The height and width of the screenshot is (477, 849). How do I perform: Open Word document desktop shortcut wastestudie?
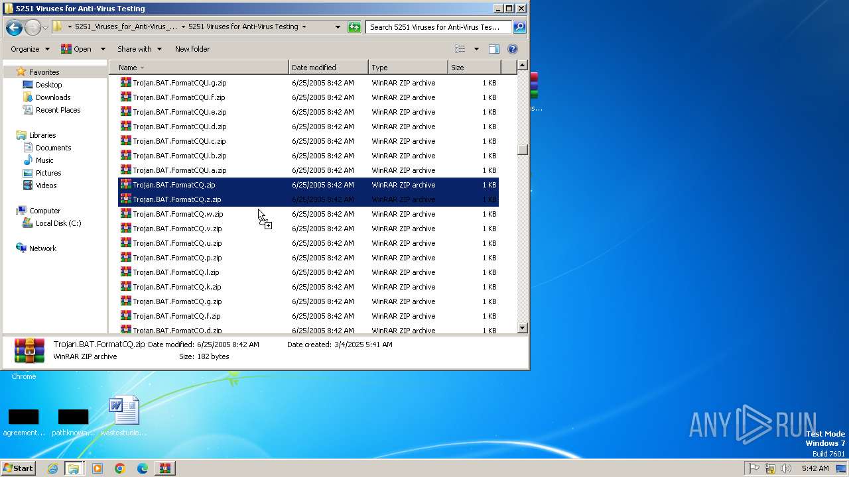pos(124,415)
